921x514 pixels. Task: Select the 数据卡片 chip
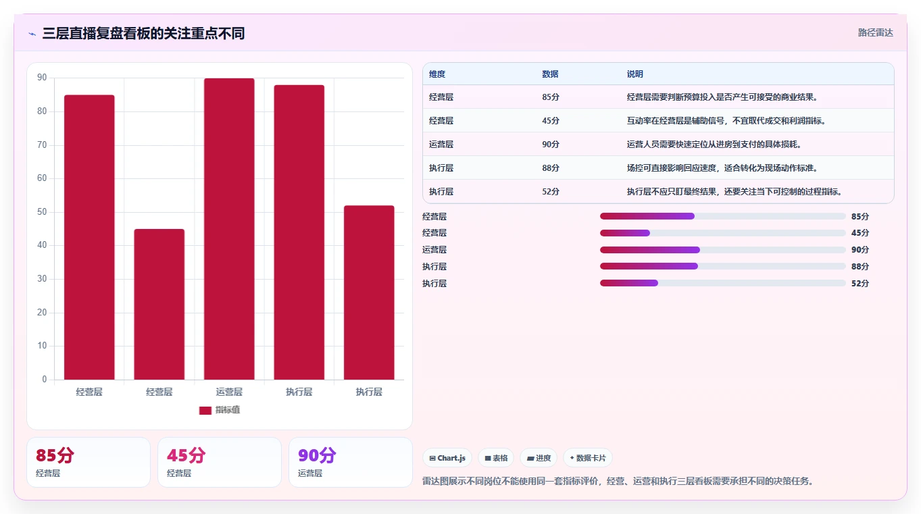[588, 458]
